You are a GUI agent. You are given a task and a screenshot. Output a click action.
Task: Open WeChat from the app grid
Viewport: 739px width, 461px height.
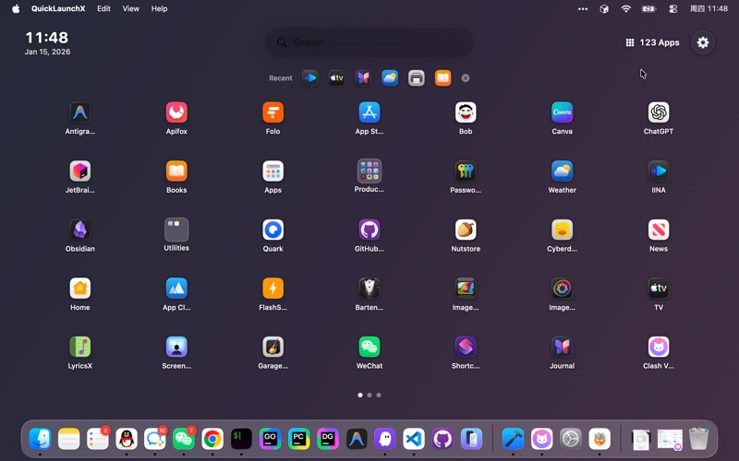[369, 347]
